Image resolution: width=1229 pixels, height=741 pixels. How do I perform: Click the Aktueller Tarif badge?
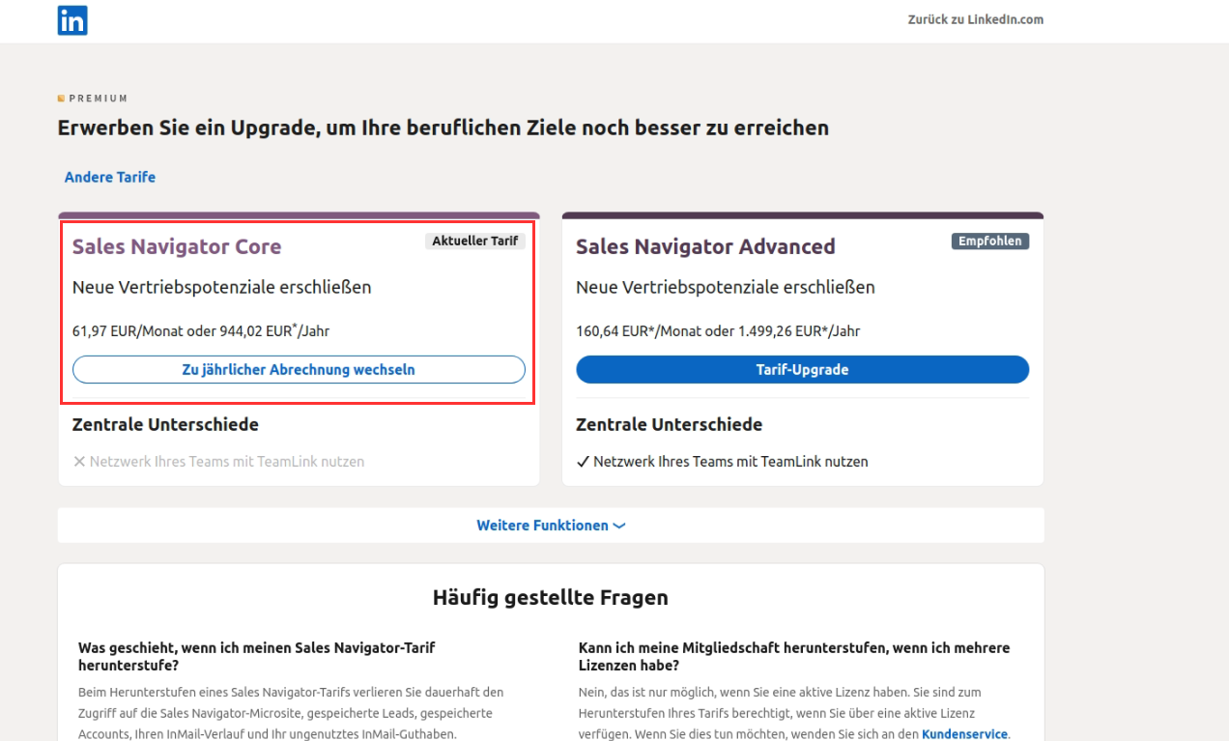(475, 242)
